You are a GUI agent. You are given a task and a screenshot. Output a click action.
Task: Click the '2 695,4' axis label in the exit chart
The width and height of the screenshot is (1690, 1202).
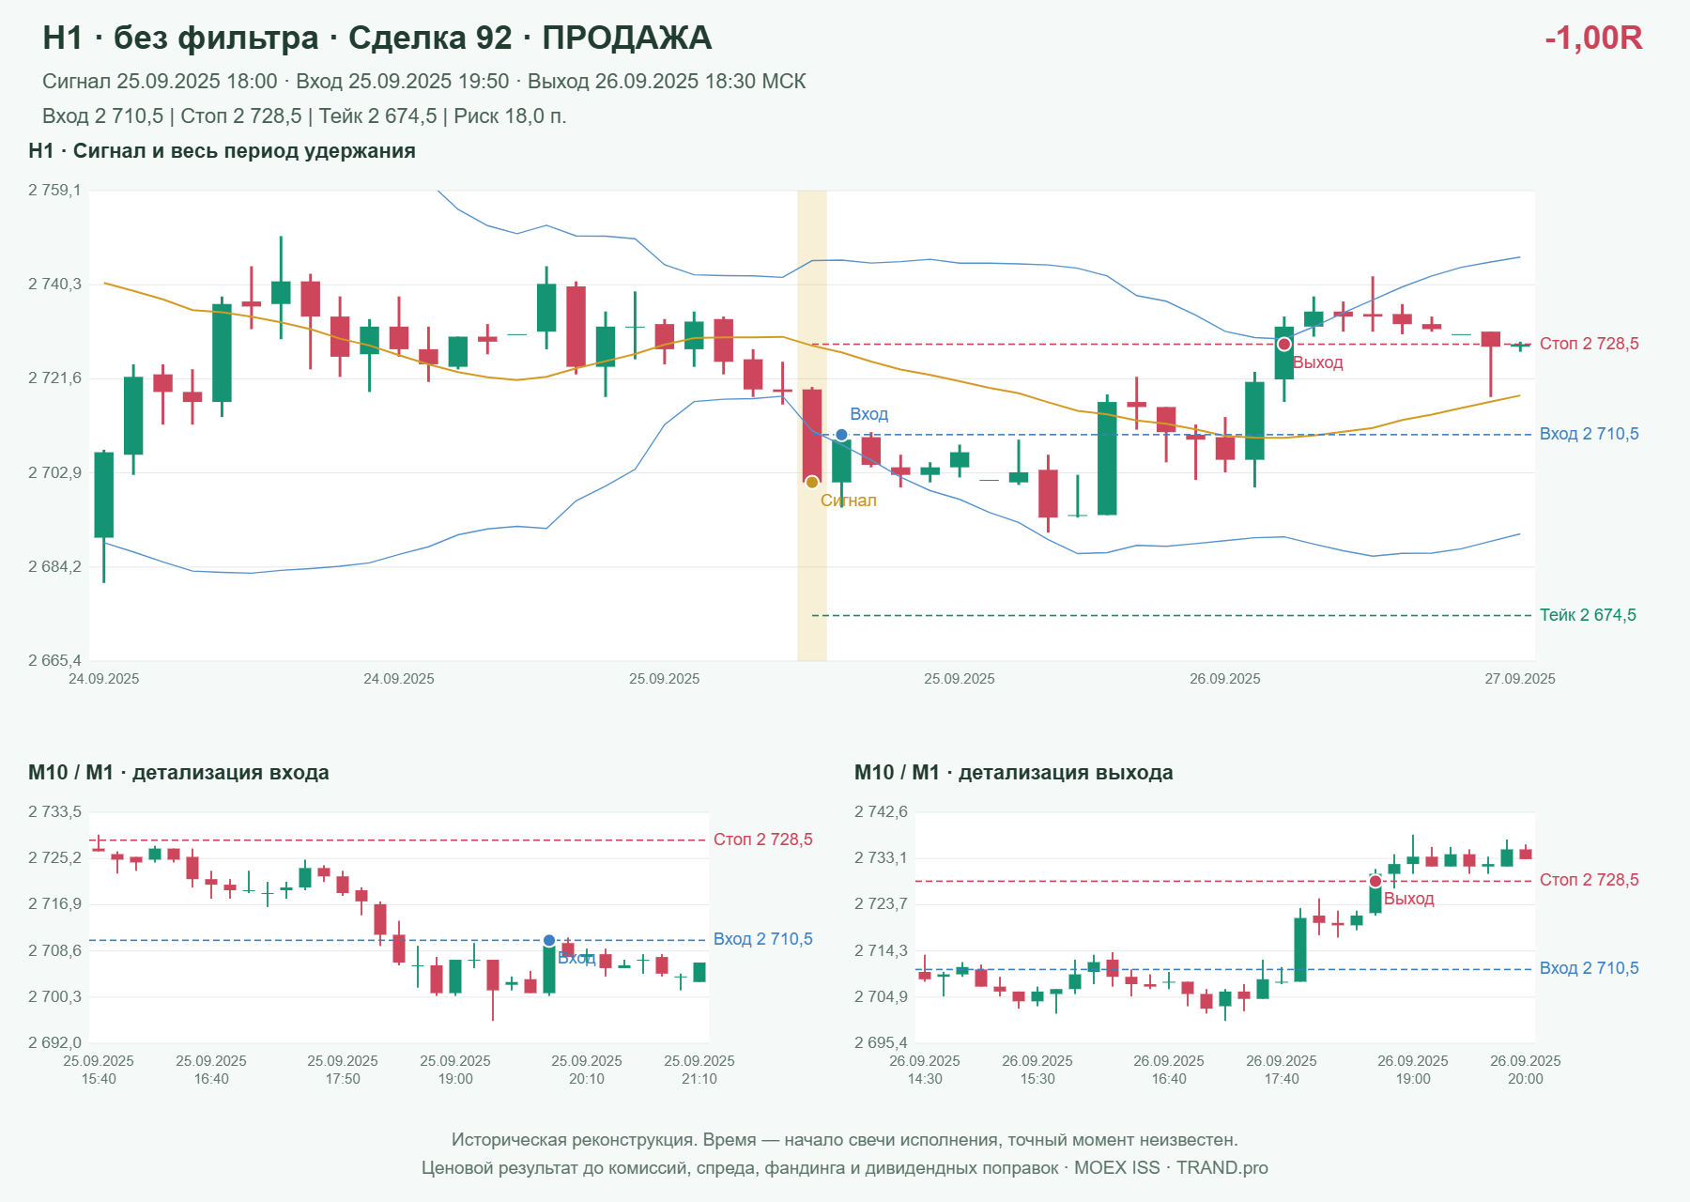pyautogui.click(x=881, y=1043)
